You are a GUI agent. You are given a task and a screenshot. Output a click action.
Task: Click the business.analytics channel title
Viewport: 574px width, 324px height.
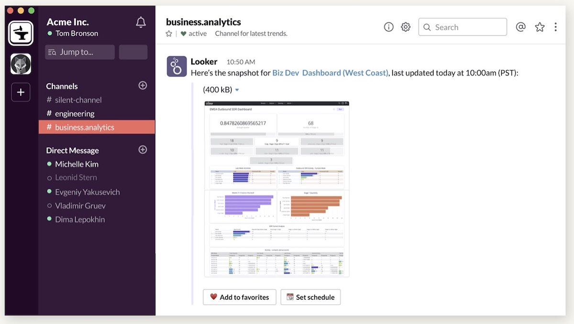click(x=203, y=22)
